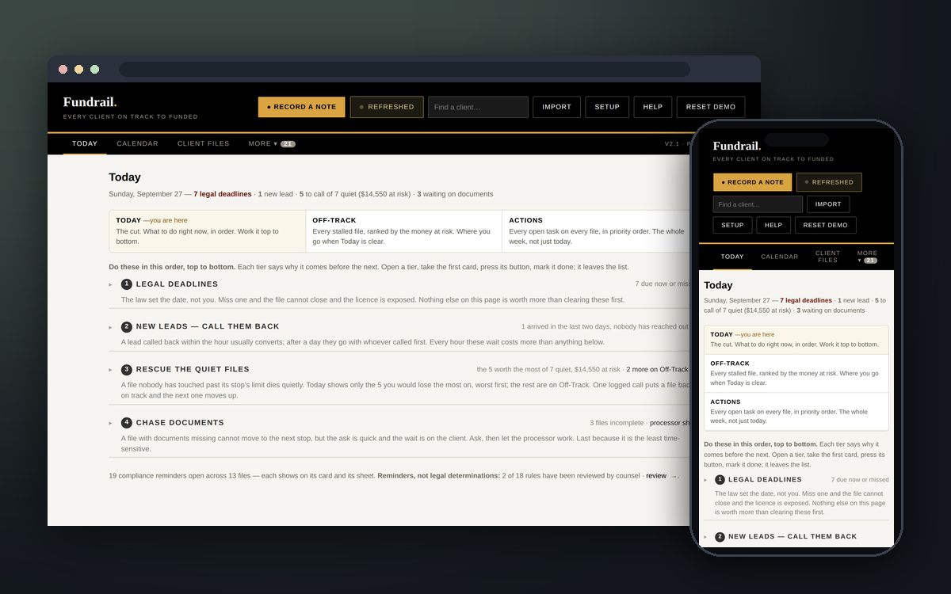
Task: Select the Off-Track view card on the phone
Action: (796, 373)
